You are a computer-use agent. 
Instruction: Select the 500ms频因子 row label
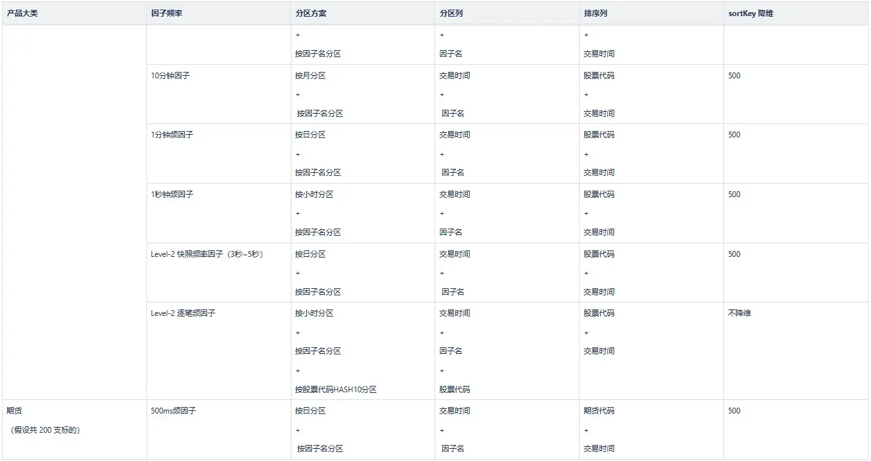pyautogui.click(x=173, y=410)
